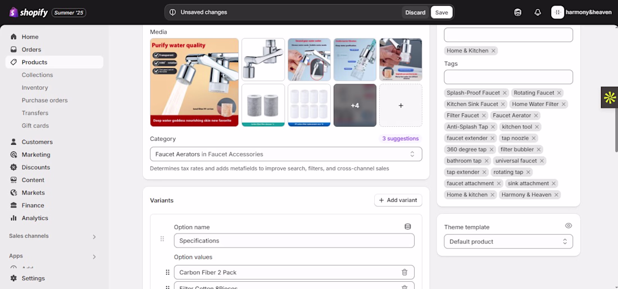
Task: Click the page vertical scrollbar
Action: click(x=616, y=130)
